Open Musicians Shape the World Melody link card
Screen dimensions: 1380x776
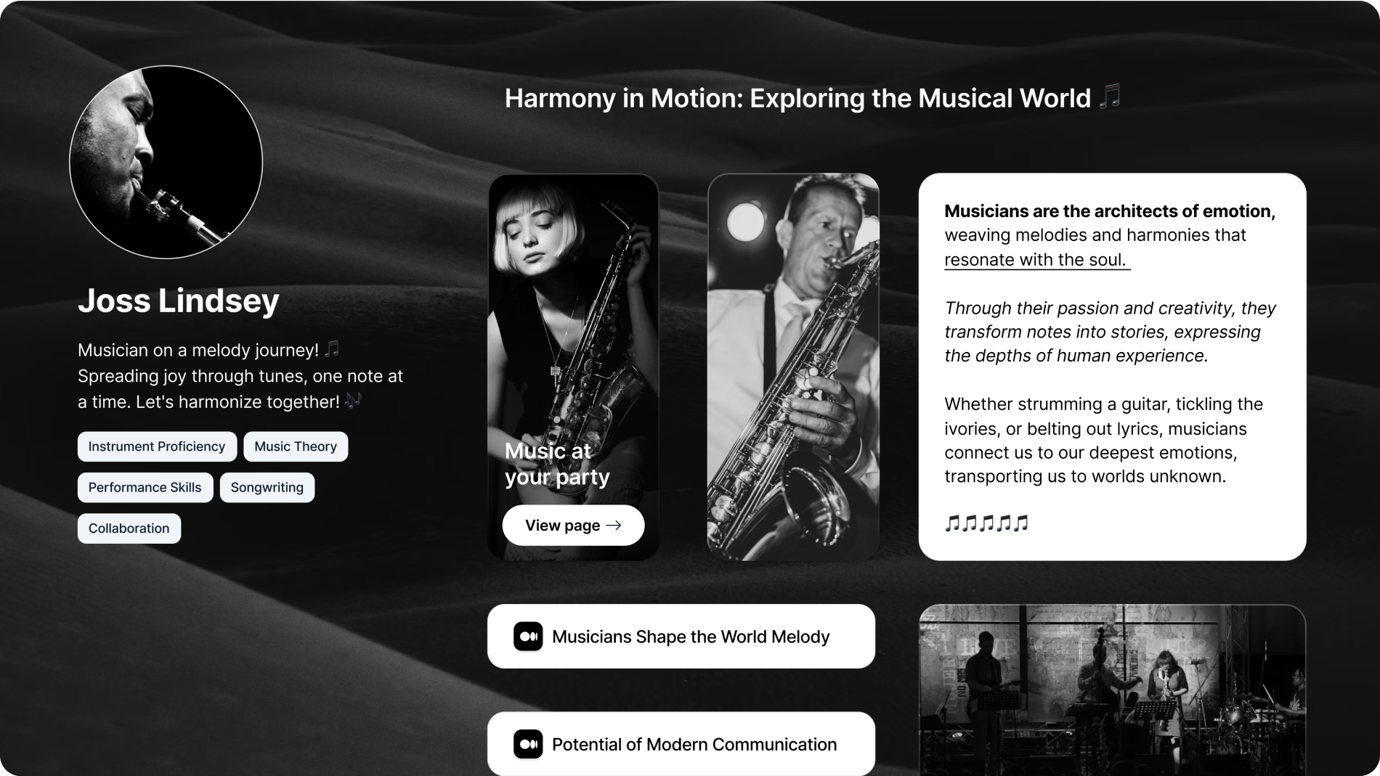681,637
